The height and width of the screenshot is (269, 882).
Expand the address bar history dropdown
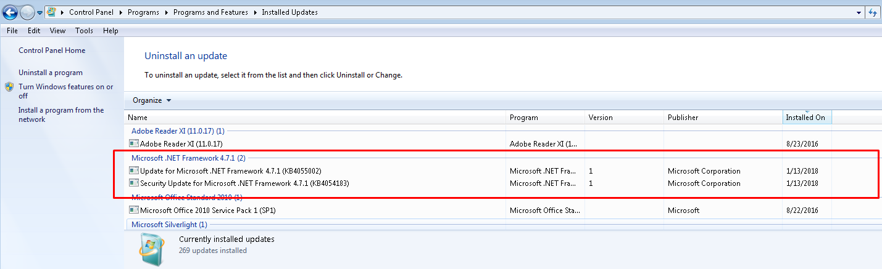pyautogui.click(x=859, y=12)
